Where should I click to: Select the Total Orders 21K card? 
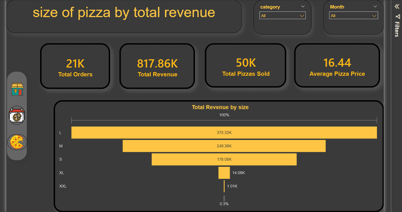(75, 66)
